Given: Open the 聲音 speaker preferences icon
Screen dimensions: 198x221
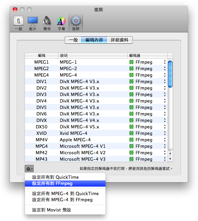Looking at the screenshot, I should point(47,23).
